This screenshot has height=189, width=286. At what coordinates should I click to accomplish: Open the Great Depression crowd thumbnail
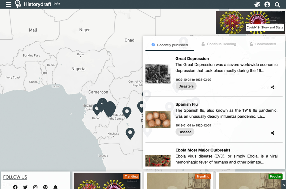(158, 74)
